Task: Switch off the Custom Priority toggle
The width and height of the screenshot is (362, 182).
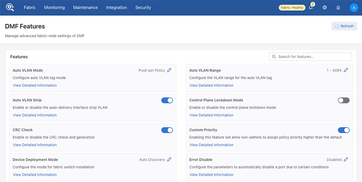Action: 343,130
